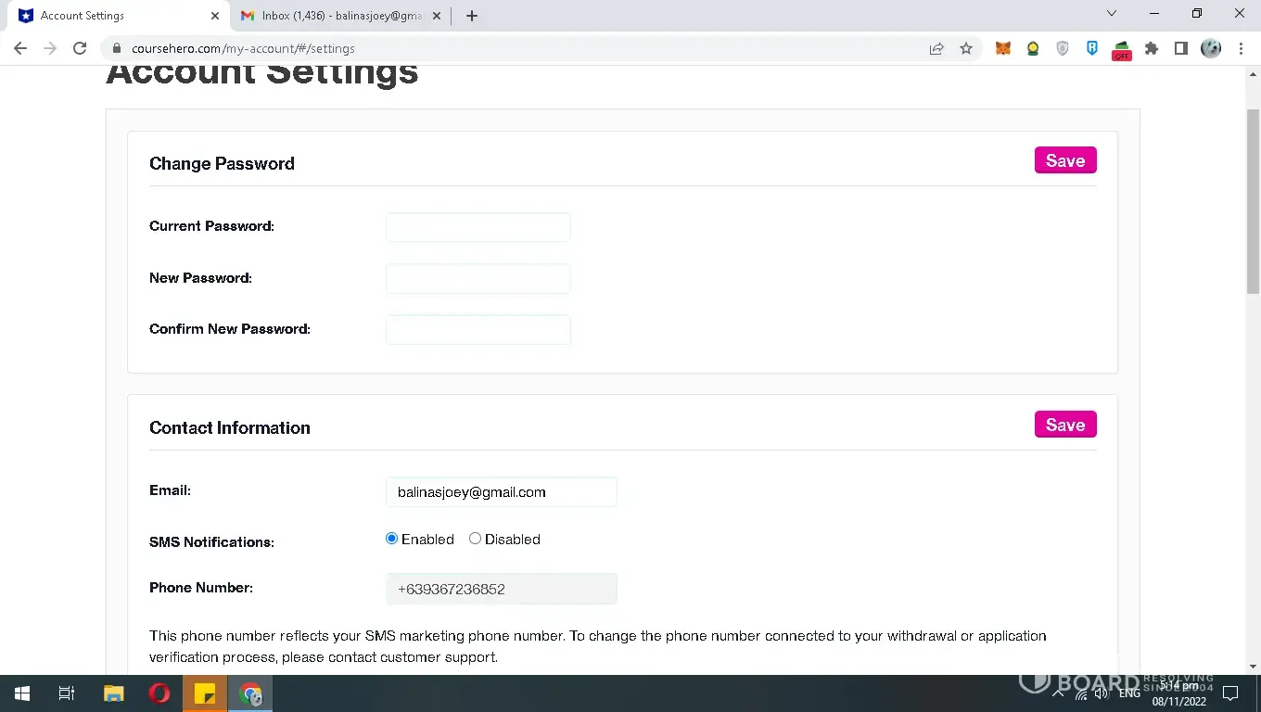Click the 'New Password:' label
1261x712 pixels.
[x=200, y=278]
